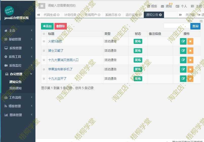
Task: Edit the 十九大要消灭贫困人口 notice
Action: 183,60
